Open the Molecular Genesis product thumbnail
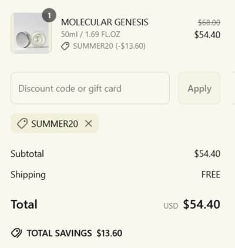The height and width of the screenshot is (248, 235). (x=31, y=33)
